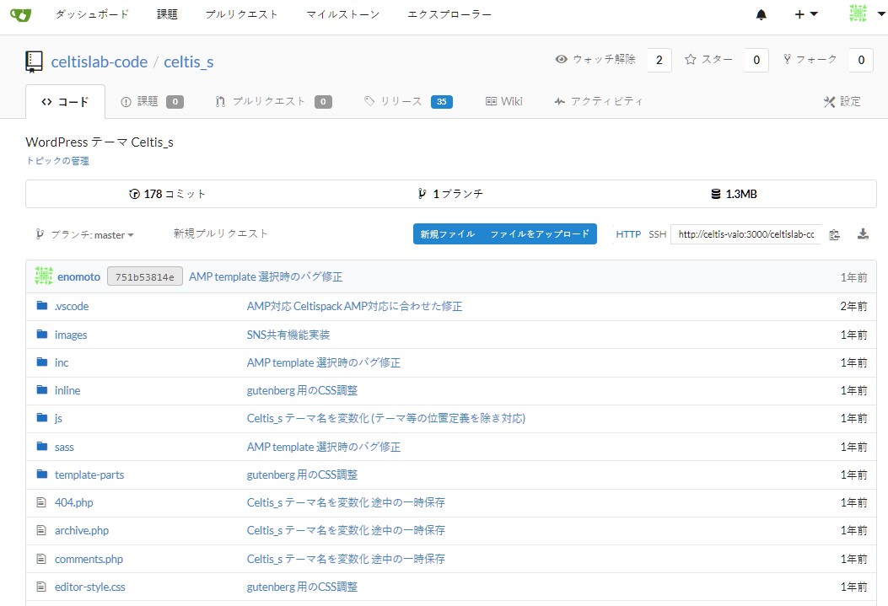This screenshot has height=606, width=888.
Task: Open the 404.php file link
Action: click(74, 502)
